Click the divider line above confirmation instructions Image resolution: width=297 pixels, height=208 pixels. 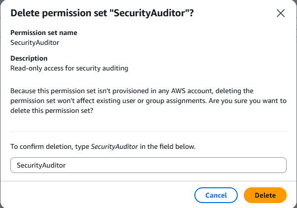click(x=148, y=132)
